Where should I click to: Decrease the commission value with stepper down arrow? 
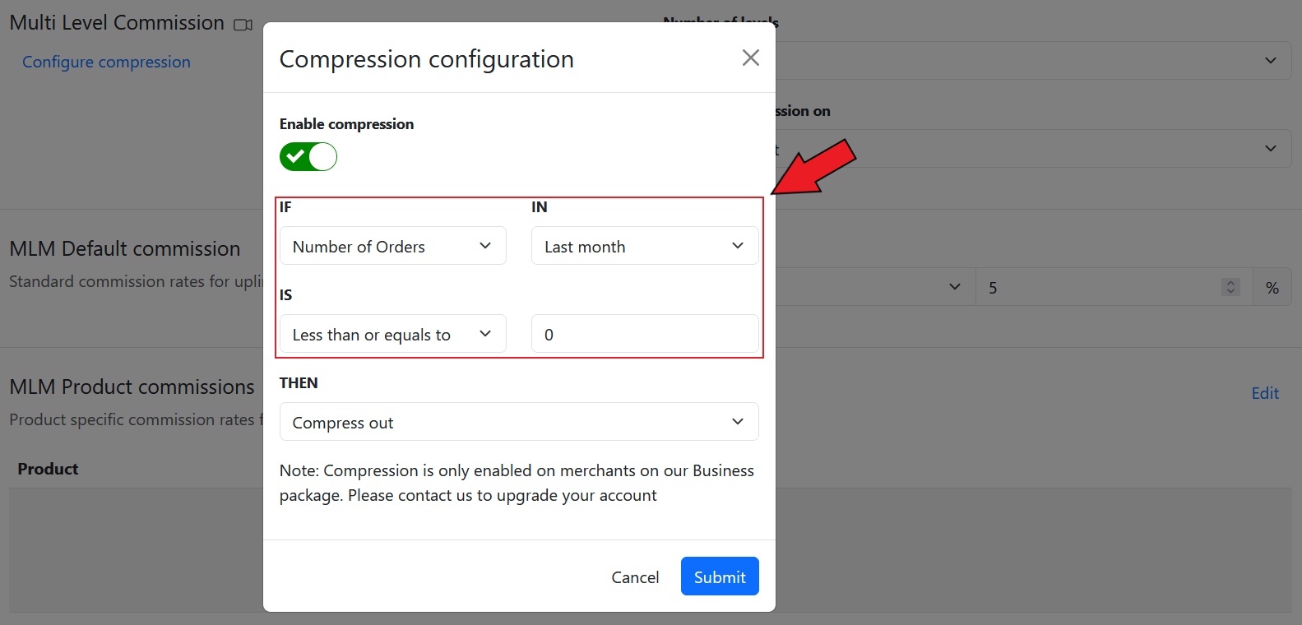pos(1230,292)
